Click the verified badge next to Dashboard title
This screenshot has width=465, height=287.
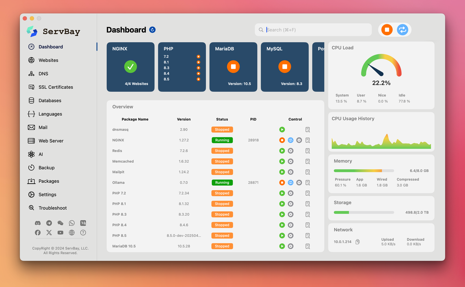[x=152, y=29]
